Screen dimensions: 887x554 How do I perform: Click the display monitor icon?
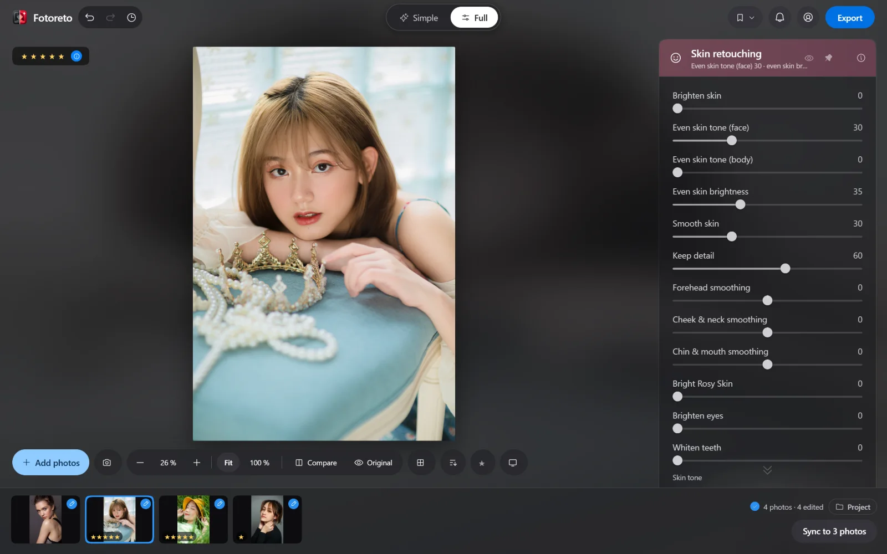point(513,463)
